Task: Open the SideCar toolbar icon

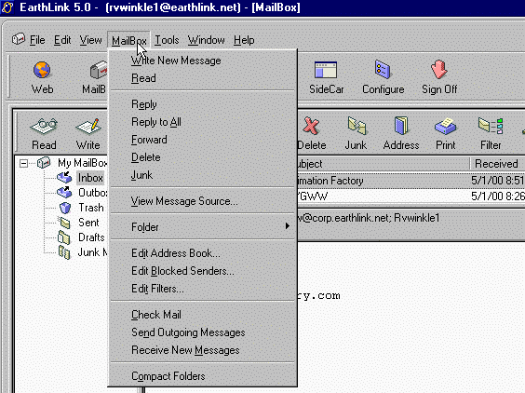Action: (326, 70)
